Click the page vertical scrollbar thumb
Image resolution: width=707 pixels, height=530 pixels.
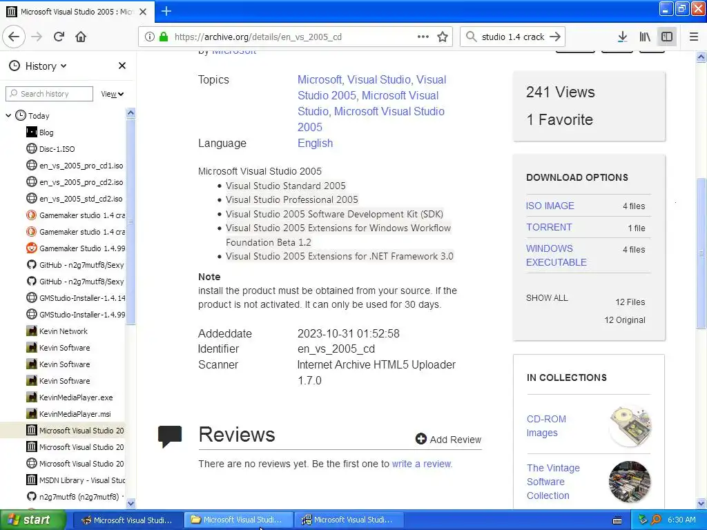click(x=701, y=254)
